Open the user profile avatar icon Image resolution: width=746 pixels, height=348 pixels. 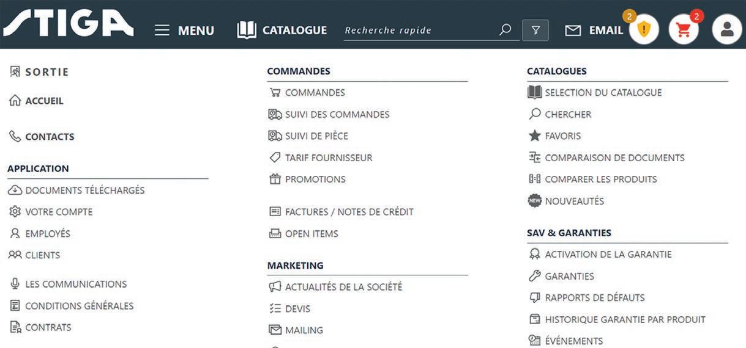pyautogui.click(x=727, y=30)
